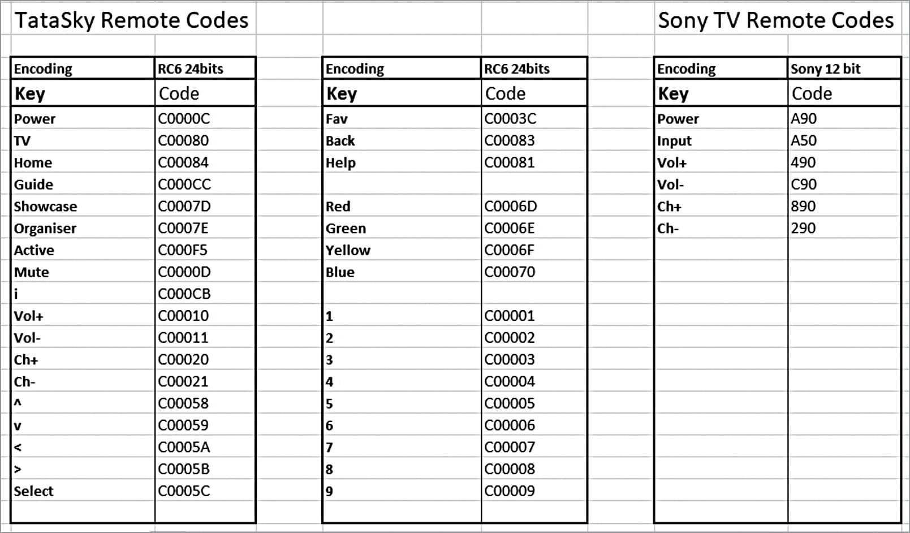
Task: Click the C00009 code cell
Action: point(509,491)
